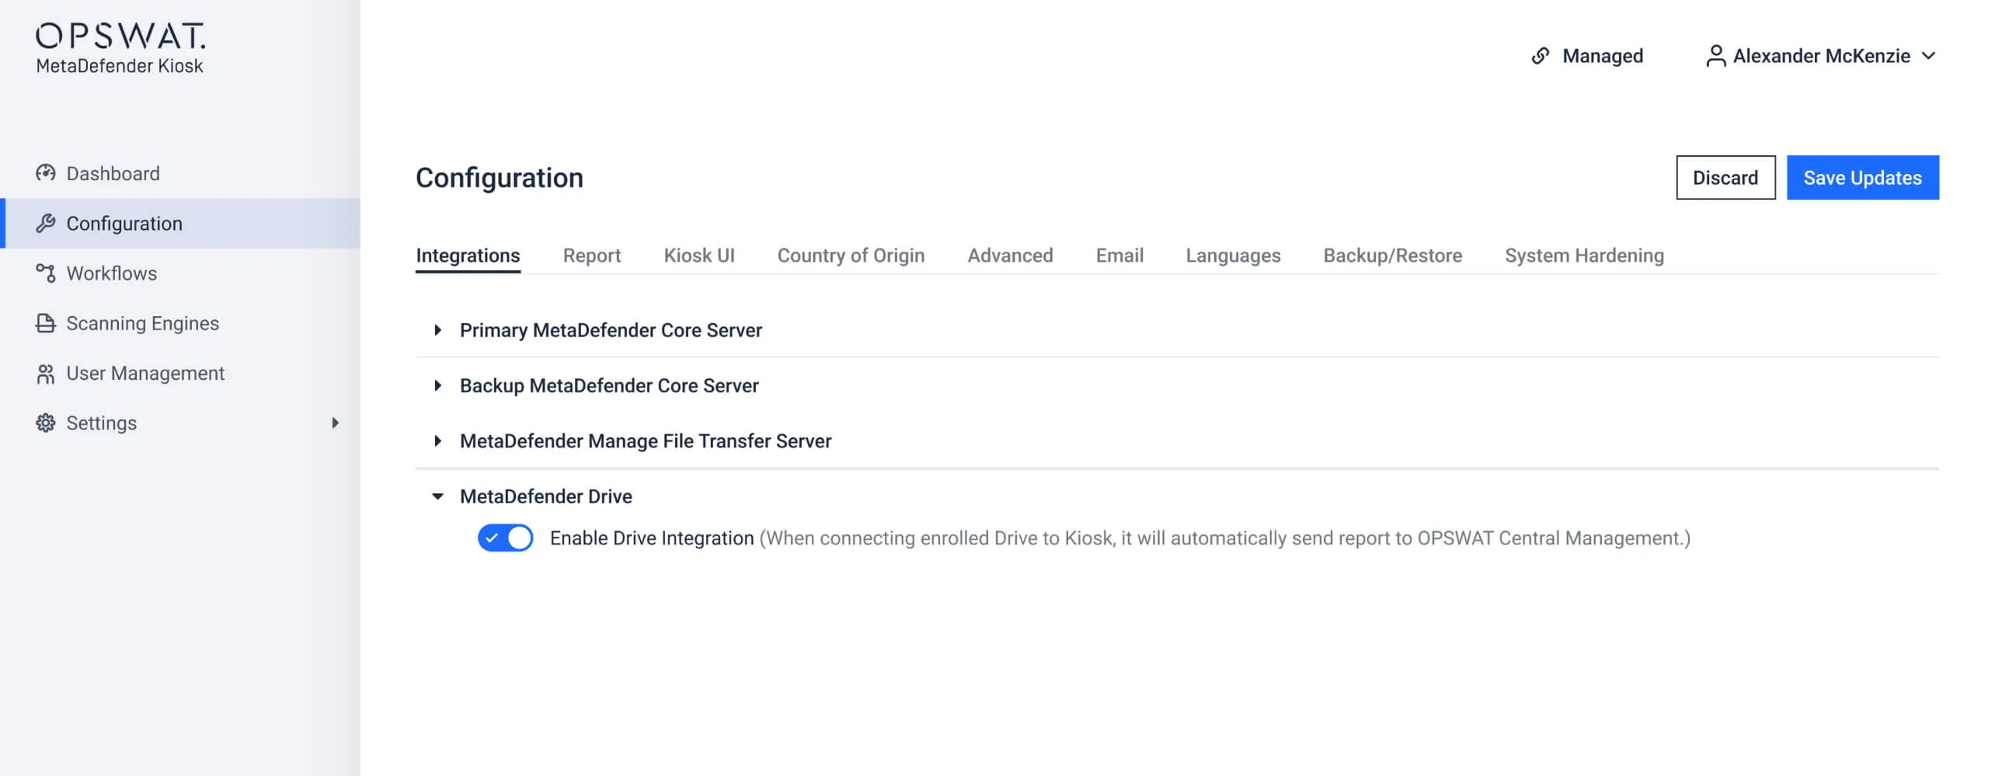Open Scanning Engines via its icon
1995x776 pixels.
tap(46, 322)
